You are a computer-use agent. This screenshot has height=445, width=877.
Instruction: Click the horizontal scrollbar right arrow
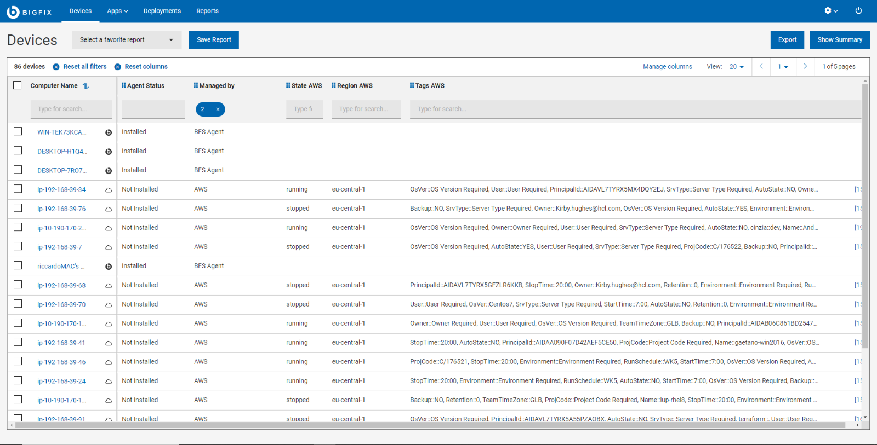858,425
